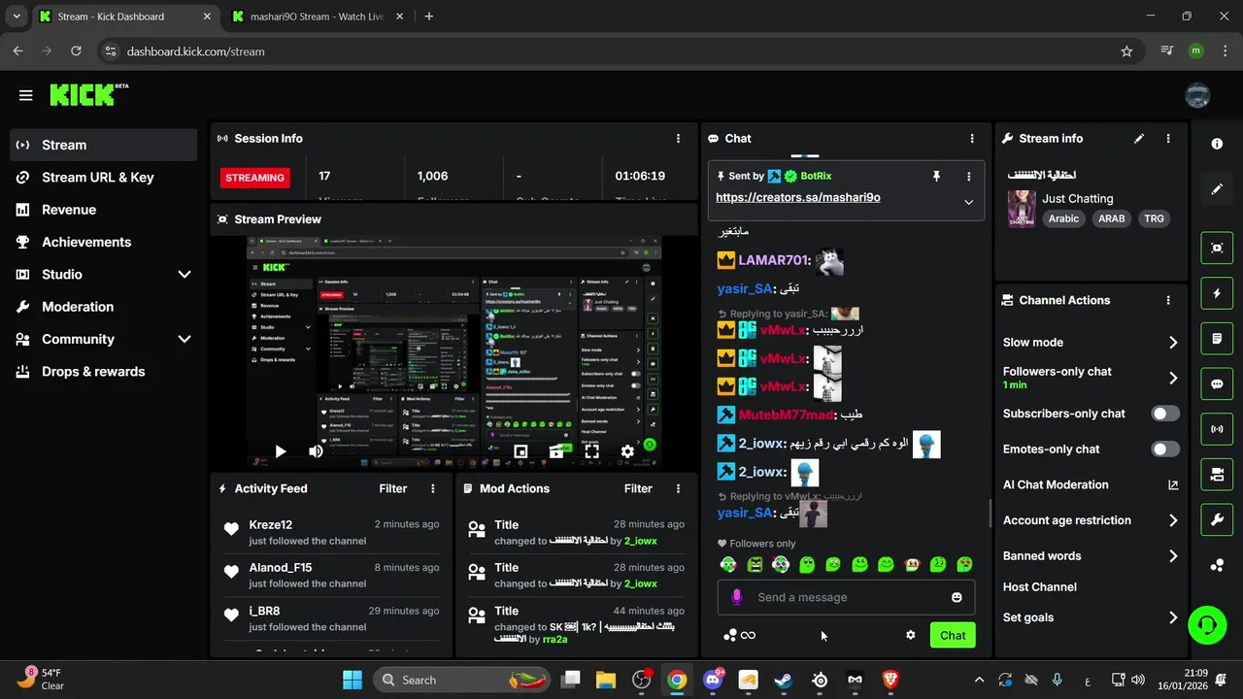Enter fullscreen on stream preview
Viewport: 1243px width, 699px height.
point(591,451)
